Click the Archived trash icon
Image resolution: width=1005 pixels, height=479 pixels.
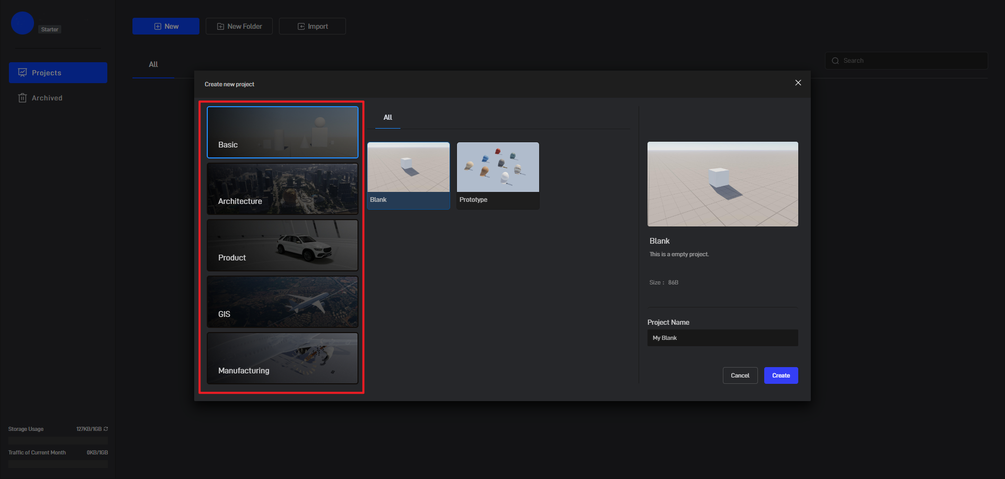[x=23, y=98]
